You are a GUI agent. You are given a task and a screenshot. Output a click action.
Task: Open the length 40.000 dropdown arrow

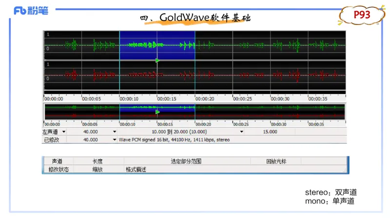(115, 131)
